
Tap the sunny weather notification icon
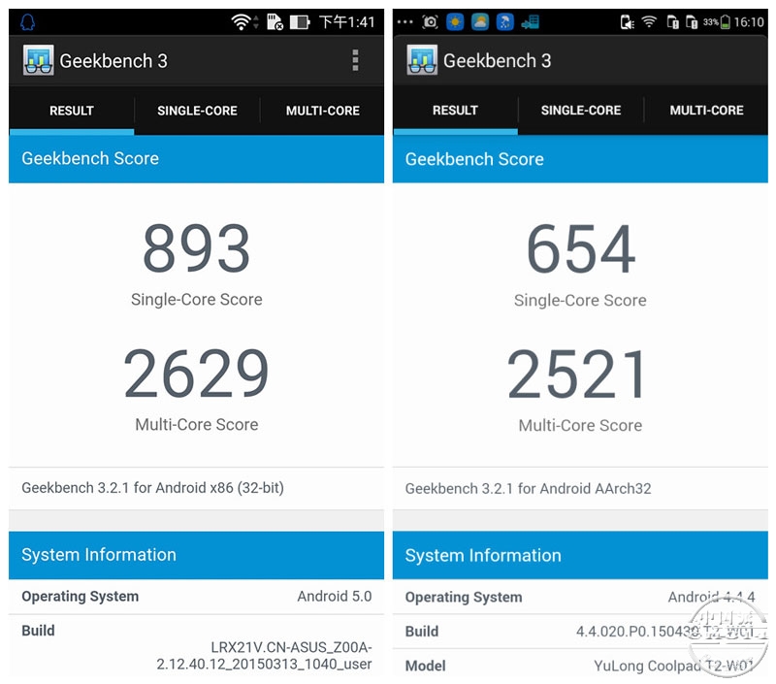coord(455,21)
